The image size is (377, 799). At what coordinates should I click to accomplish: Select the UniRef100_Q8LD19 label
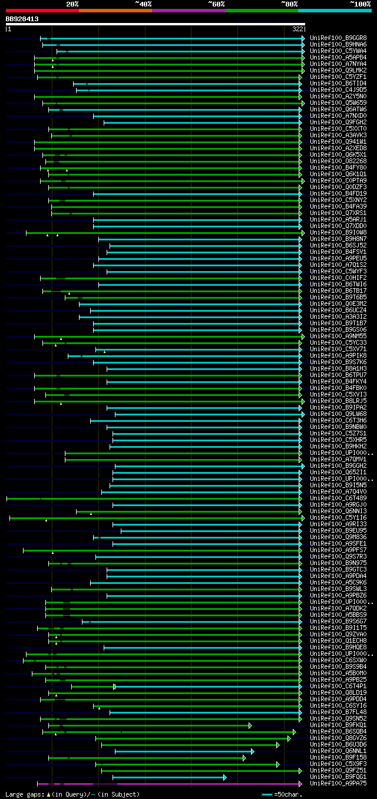338,692
